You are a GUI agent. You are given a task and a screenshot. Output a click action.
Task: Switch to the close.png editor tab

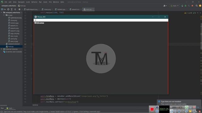click(x=47, y=9)
